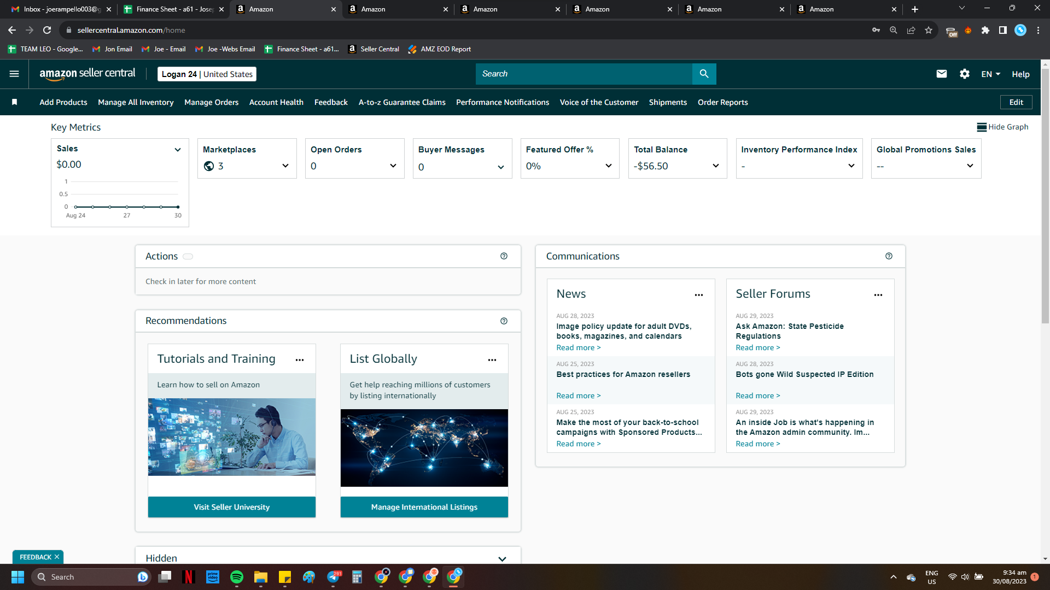
Task: Read more on Ask Amazon pesticide post
Action: (758, 348)
